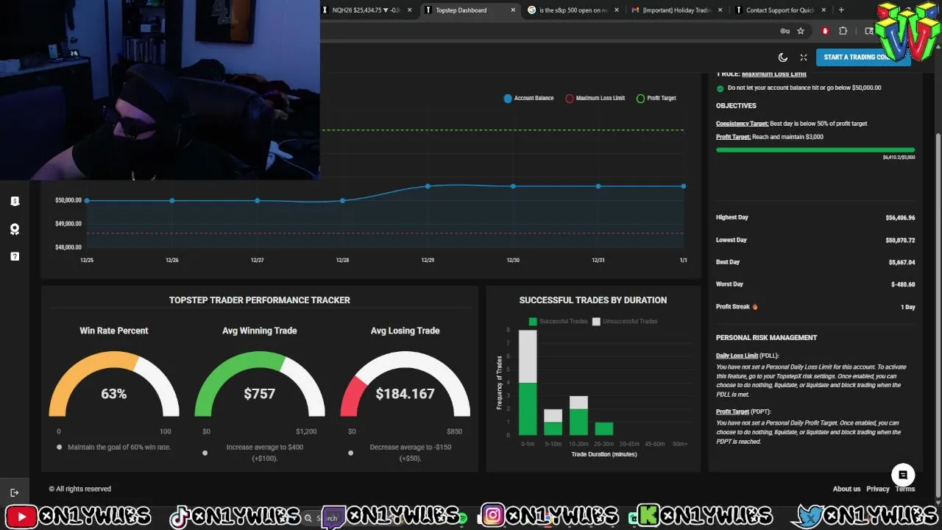
Task: Toggle the Profit Target legend series
Action: (x=656, y=98)
